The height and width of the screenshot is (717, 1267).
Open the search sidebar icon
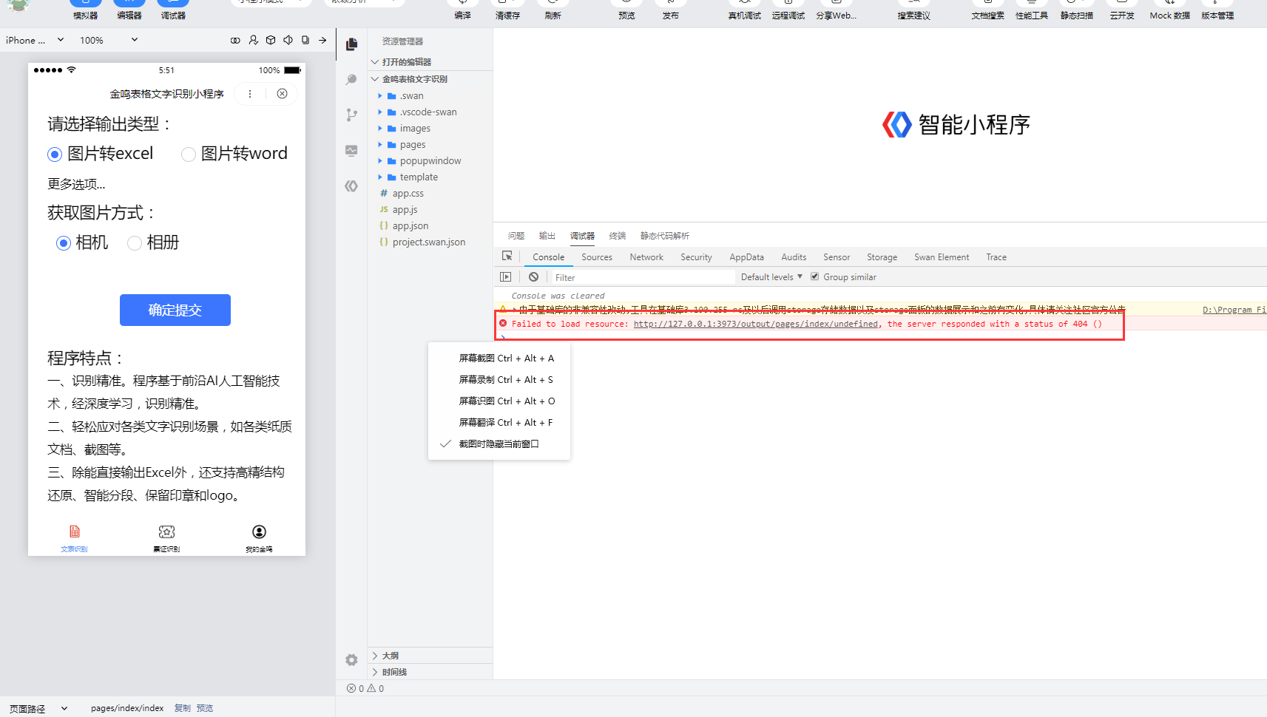[351, 80]
